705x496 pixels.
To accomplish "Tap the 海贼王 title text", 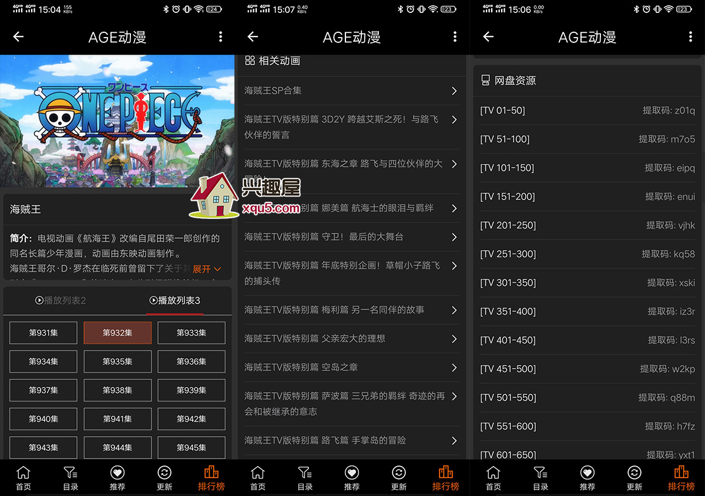I will 25,210.
